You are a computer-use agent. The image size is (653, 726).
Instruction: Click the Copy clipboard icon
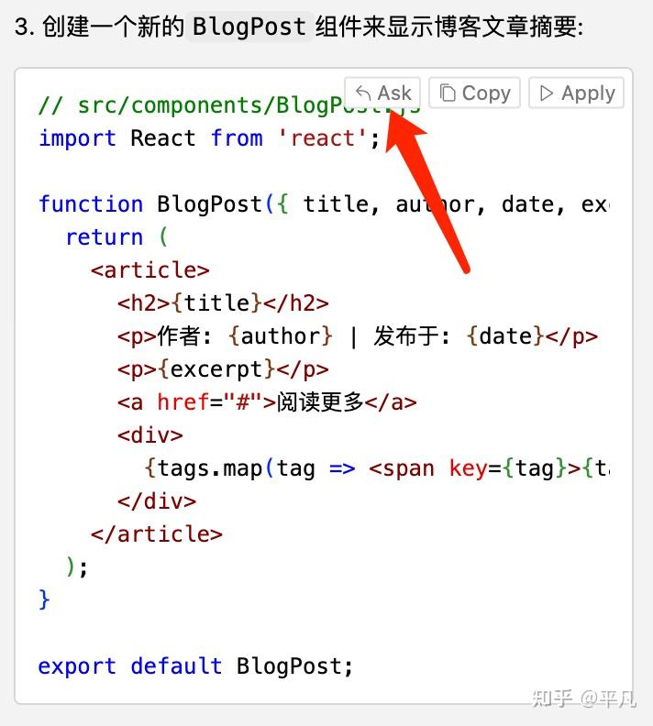point(448,93)
